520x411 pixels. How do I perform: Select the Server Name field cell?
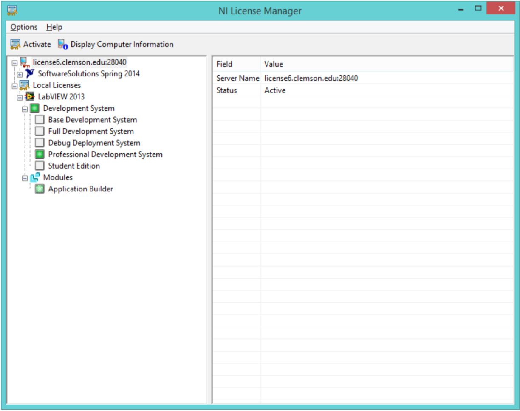point(237,78)
